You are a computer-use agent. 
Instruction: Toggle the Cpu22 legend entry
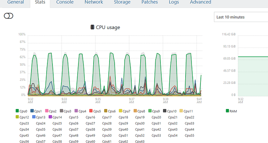190,117
